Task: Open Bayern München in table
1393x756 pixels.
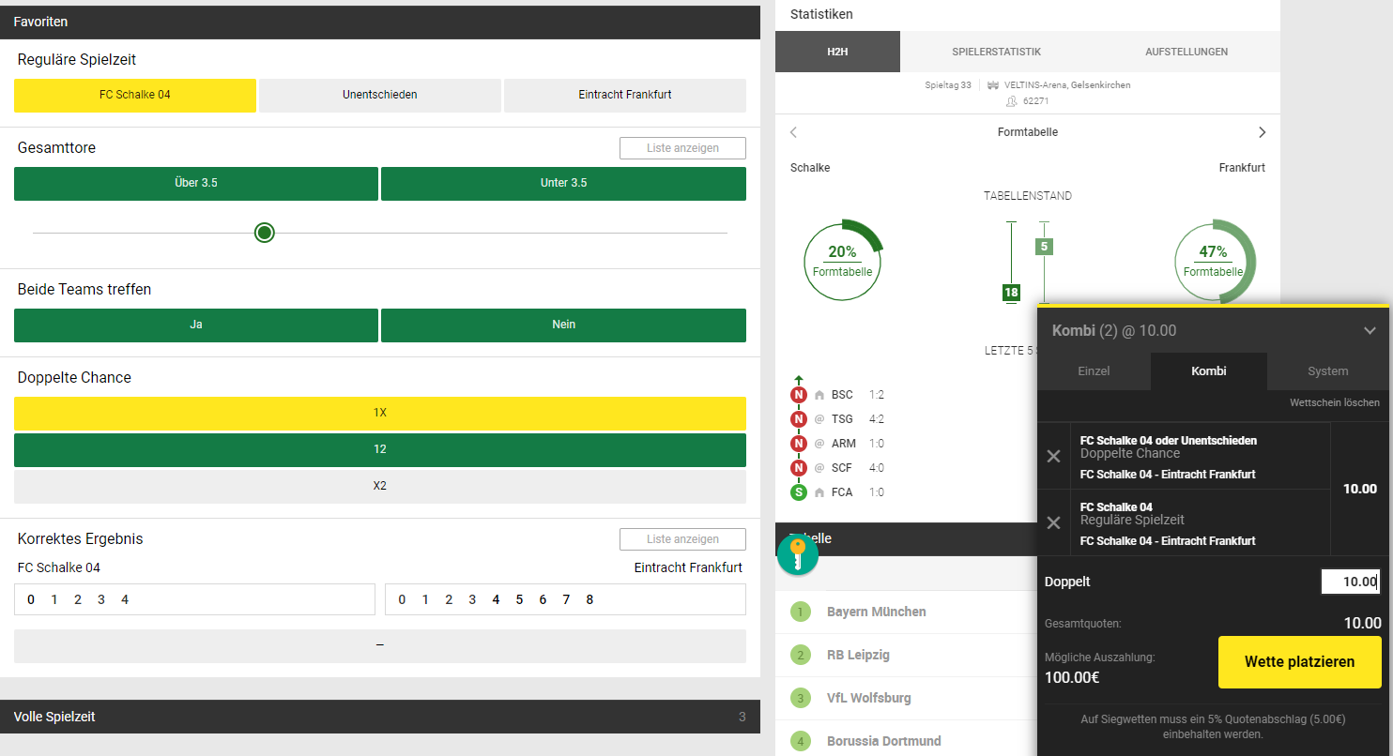Action: click(x=877, y=612)
